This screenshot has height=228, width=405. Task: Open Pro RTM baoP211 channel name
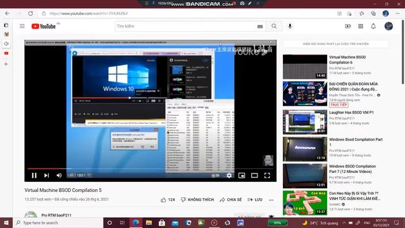pyautogui.click(x=56, y=215)
